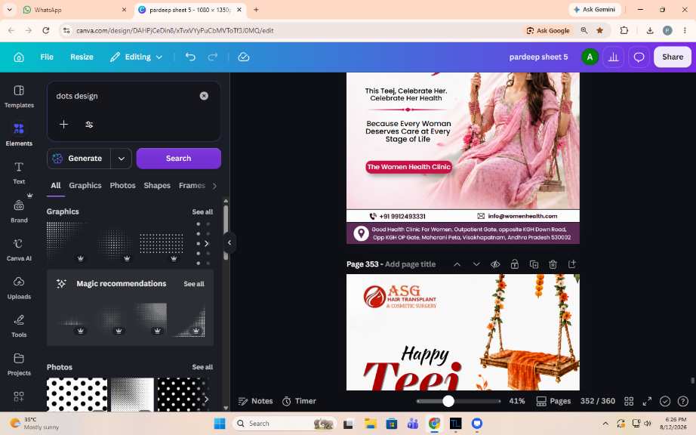The height and width of the screenshot is (435, 696).
Task: Delete page 353 with trash icon
Action: pos(553,264)
